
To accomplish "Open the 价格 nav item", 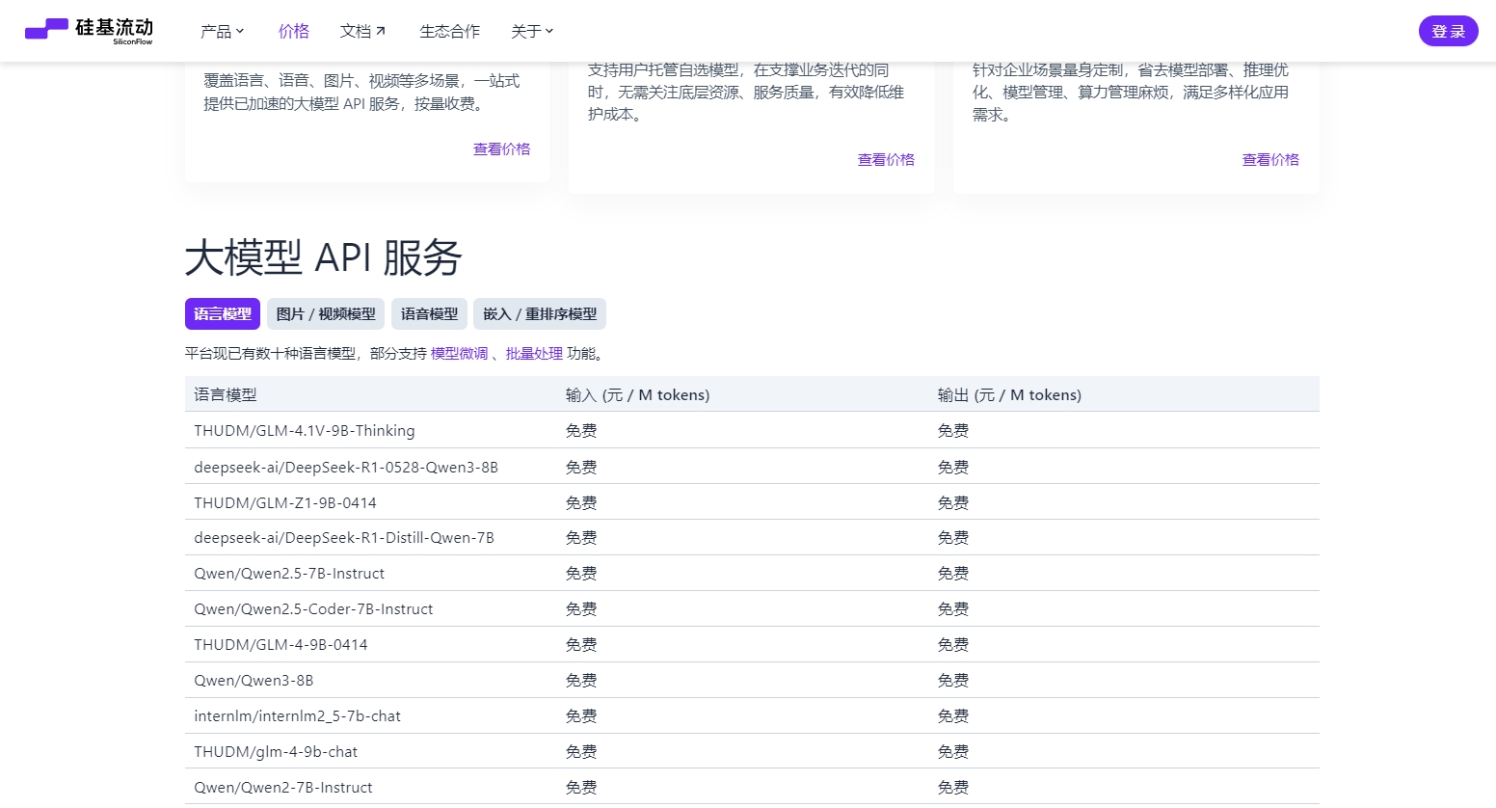I will pos(294,32).
